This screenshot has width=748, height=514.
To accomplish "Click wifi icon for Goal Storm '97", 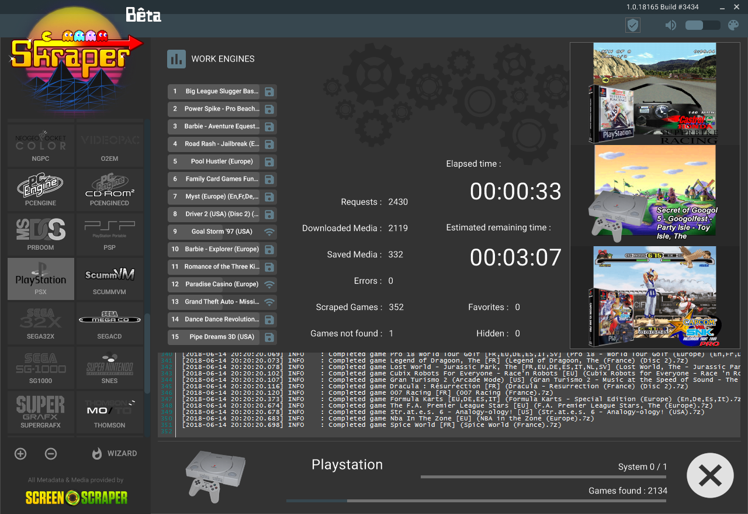I will click(x=269, y=232).
